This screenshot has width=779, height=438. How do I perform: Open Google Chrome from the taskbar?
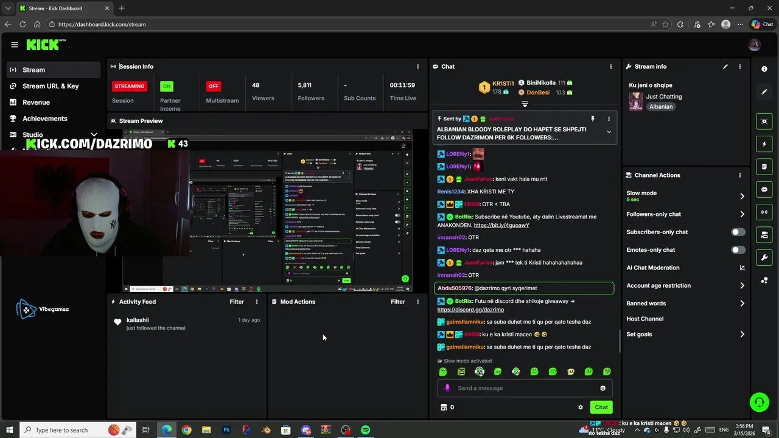tap(186, 430)
